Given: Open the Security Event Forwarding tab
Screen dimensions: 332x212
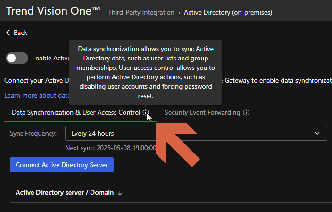Looking at the screenshot, I should coord(202,113).
